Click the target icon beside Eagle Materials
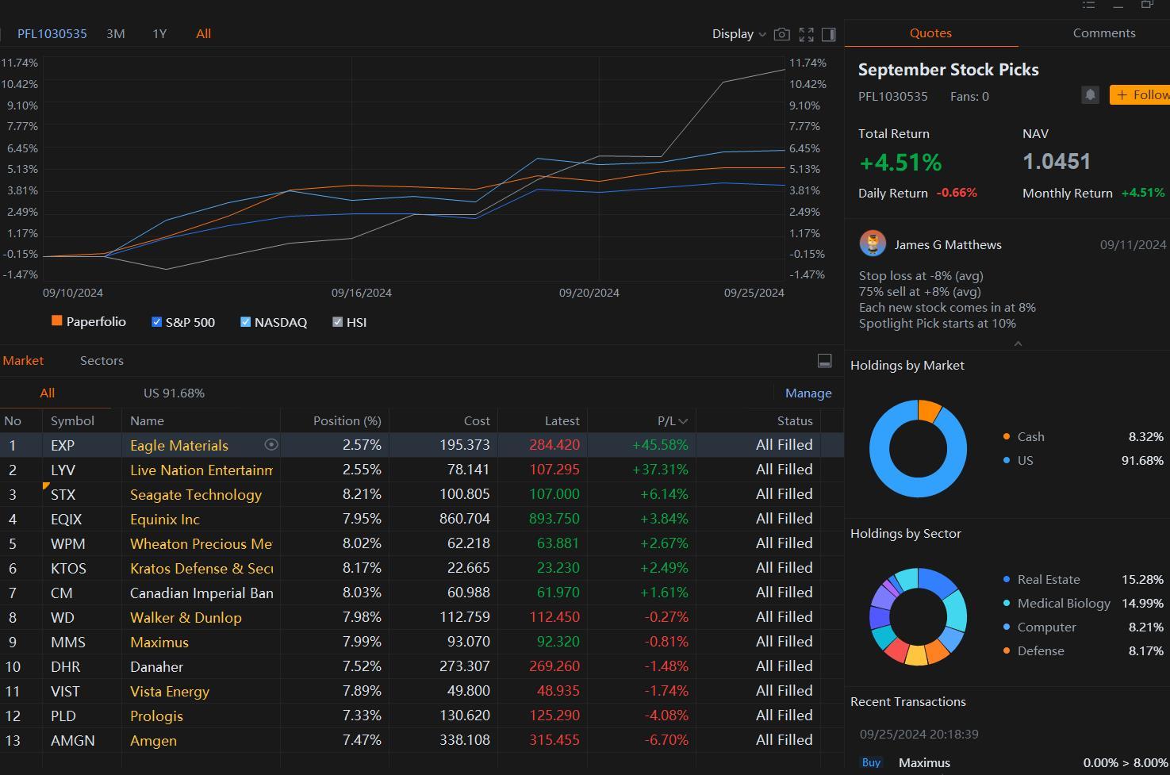The height and width of the screenshot is (775, 1170). (271, 445)
